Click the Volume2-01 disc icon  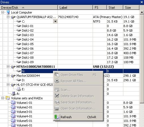click(x=13, y=107)
